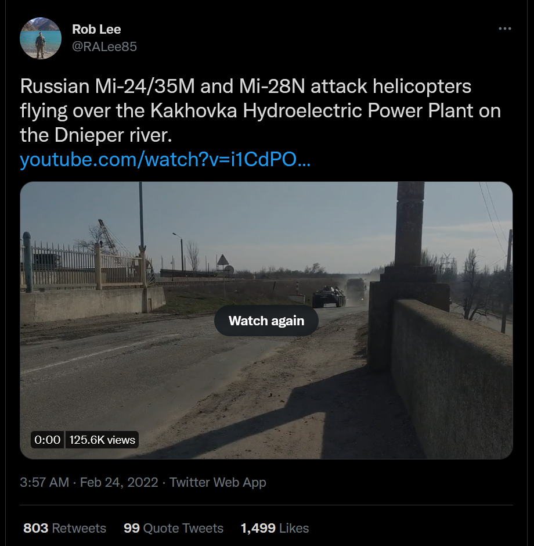Click the concrete pillar in video frame
The image size is (534, 546).
click(x=410, y=232)
